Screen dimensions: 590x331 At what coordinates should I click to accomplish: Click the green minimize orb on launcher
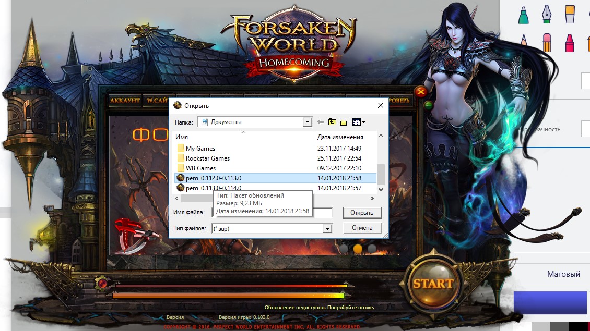coord(428,105)
